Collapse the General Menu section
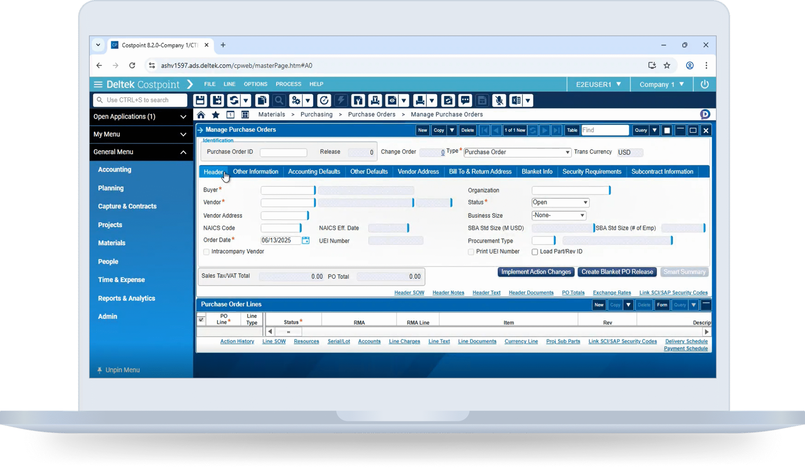The width and height of the screenshot is (805, 469). pos(183,152)
